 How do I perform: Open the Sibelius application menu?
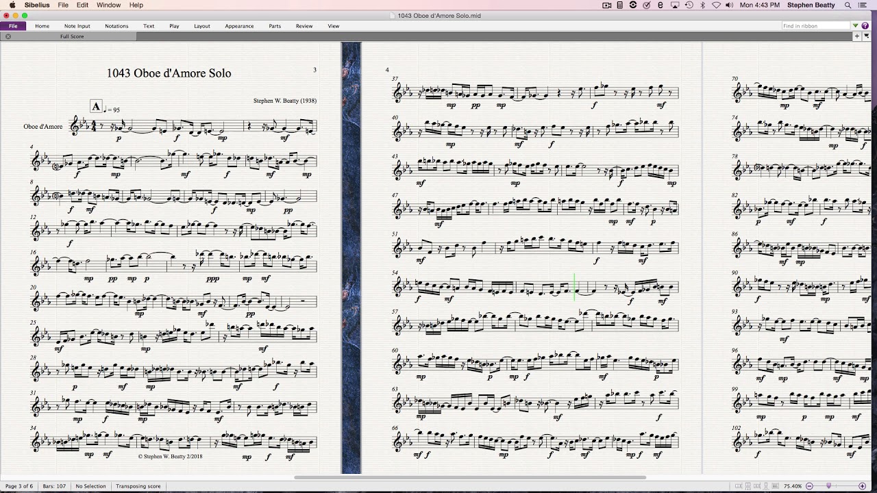(37, 5)
